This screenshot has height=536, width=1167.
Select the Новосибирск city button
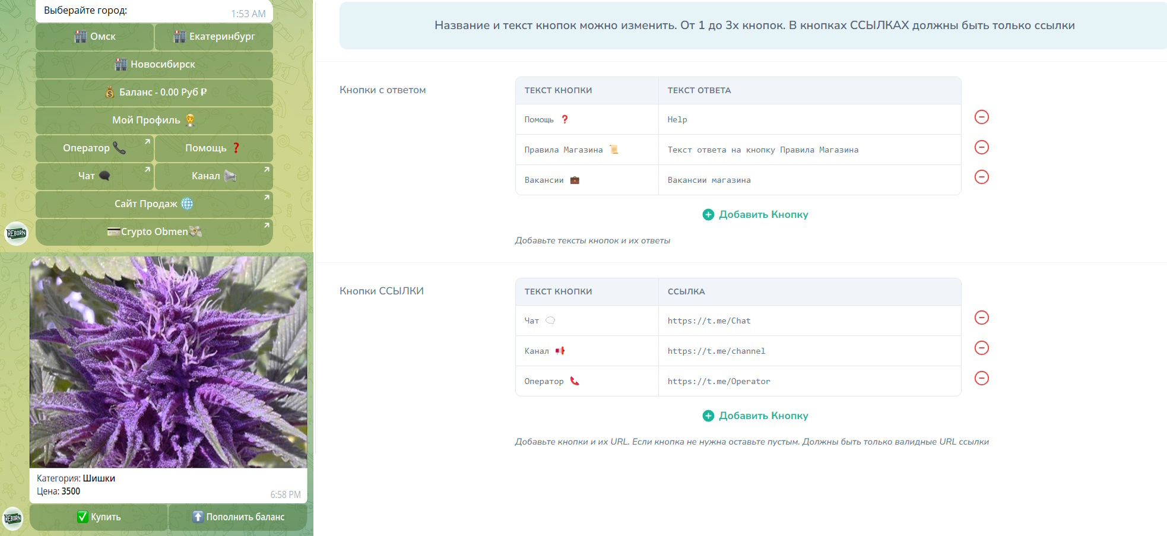coord(154,64)
